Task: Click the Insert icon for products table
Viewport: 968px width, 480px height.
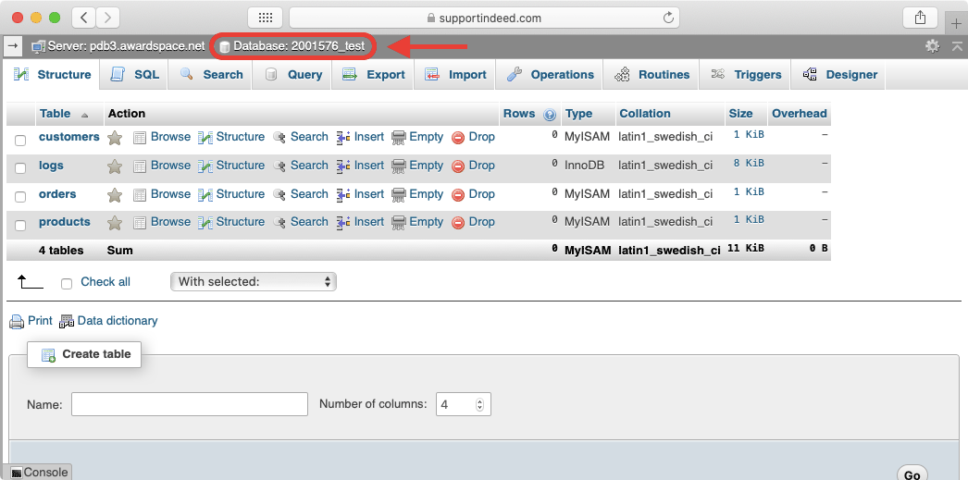Action: pos(343,223)
